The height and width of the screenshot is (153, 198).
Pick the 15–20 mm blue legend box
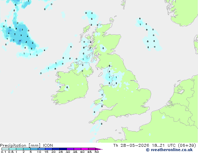tap(49, 149)
